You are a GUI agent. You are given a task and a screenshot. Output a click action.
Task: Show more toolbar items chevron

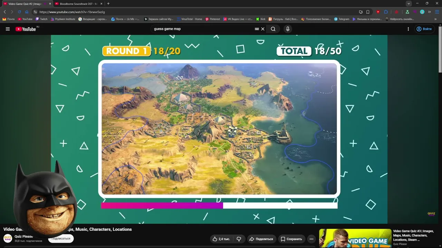tap(429, 12)
